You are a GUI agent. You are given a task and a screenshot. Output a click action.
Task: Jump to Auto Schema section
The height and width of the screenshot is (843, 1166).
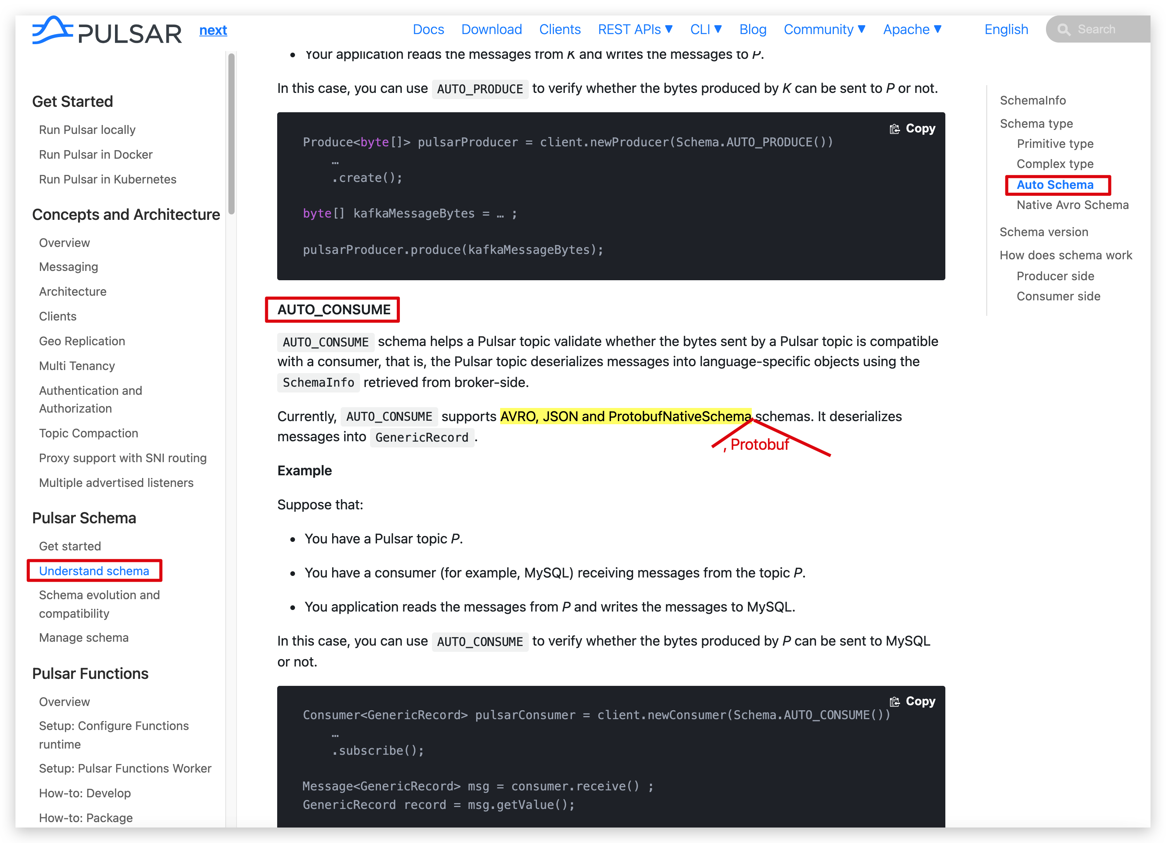1055,185
